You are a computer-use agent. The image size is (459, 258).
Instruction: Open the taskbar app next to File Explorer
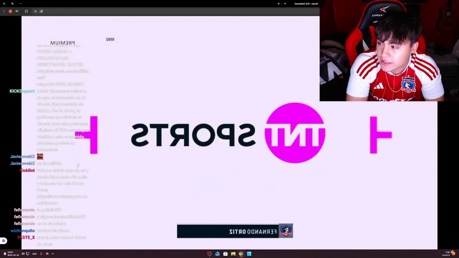pyautogui.click(x=225, y=254)
